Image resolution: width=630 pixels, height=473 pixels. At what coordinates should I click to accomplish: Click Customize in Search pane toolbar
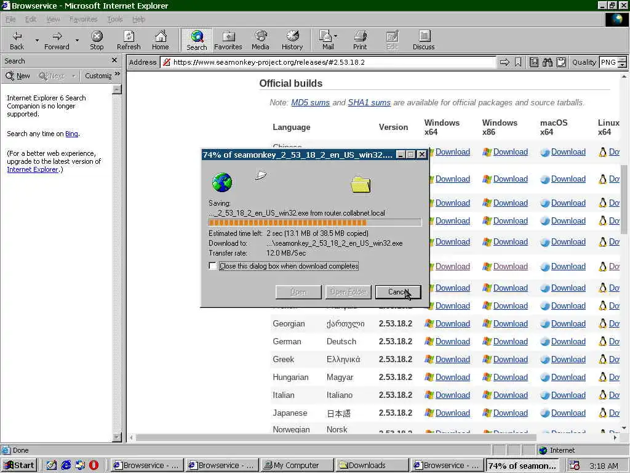(98, 76)
